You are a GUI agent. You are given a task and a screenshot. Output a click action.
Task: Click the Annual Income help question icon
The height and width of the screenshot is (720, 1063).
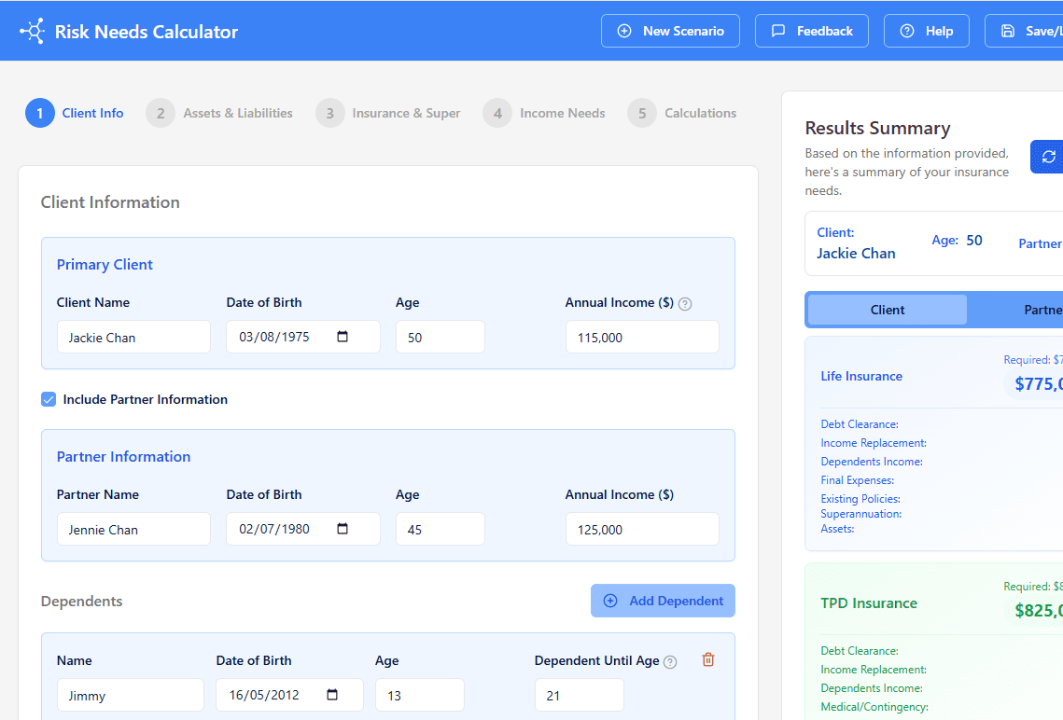(685, 303)
